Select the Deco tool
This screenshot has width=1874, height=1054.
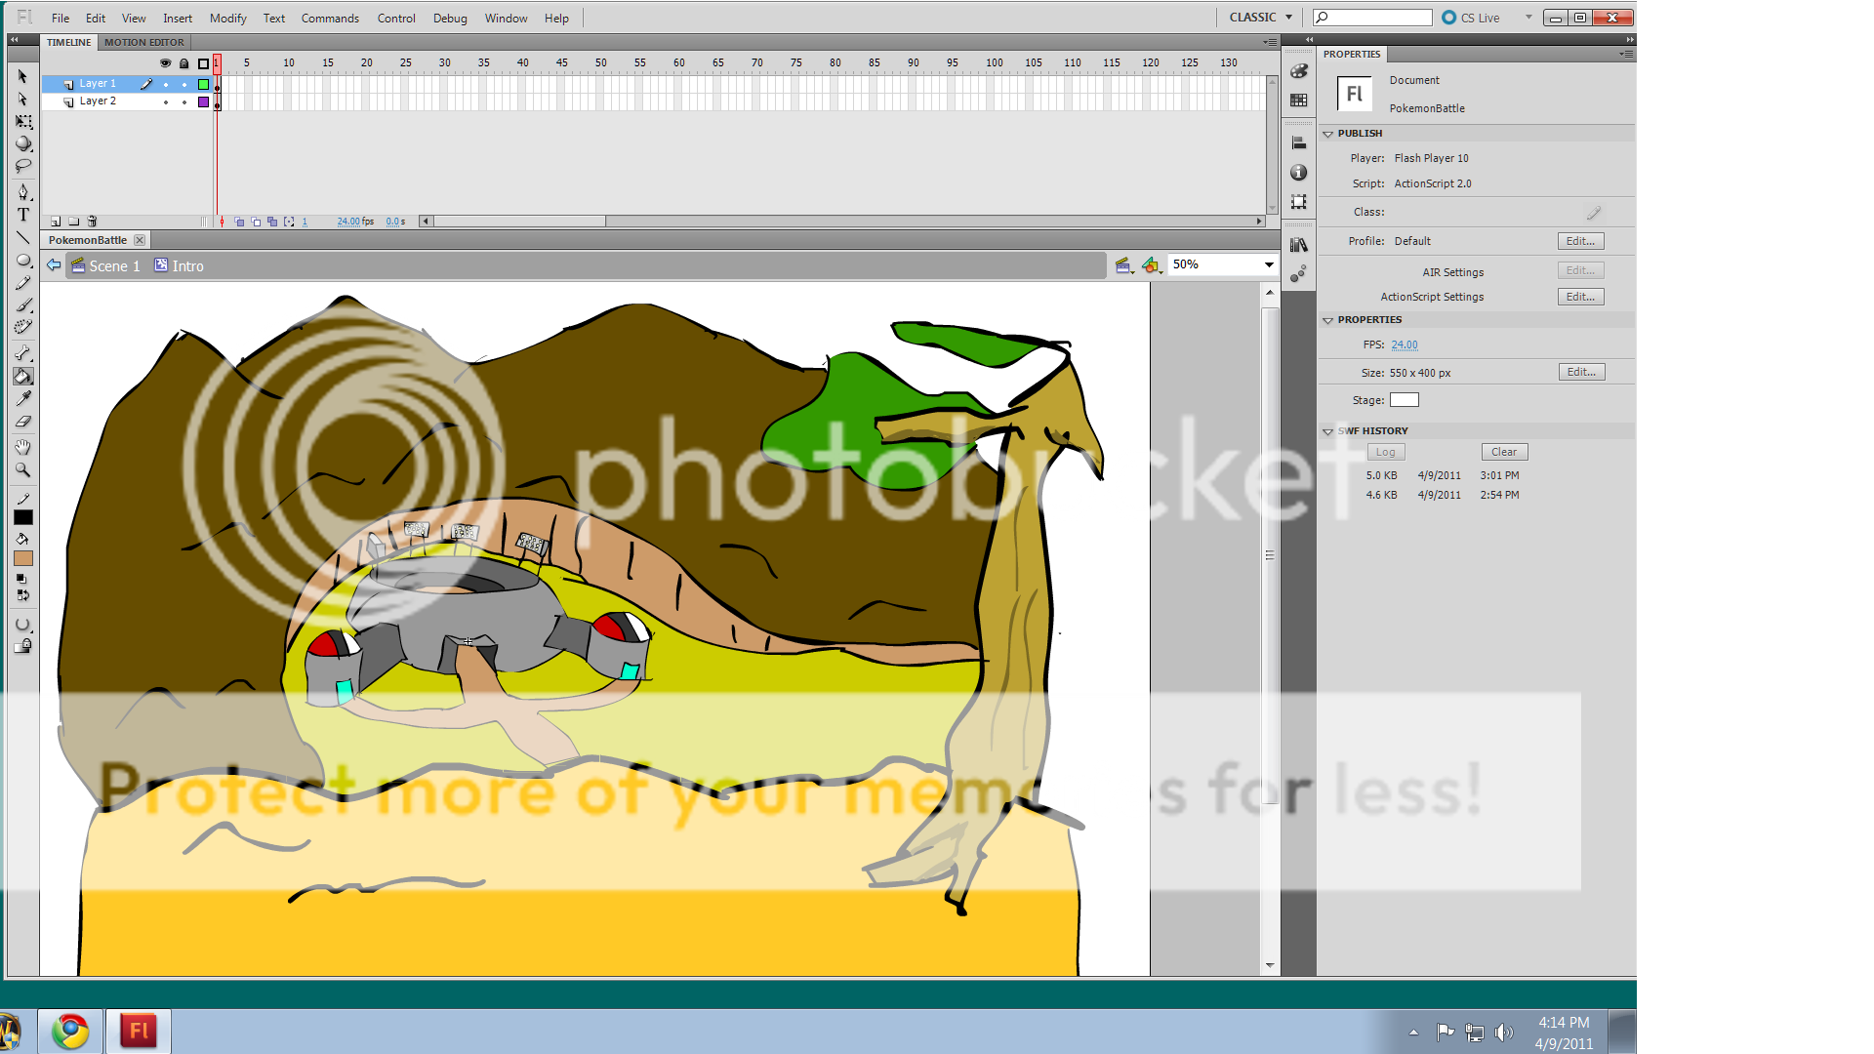click(22, 328)
